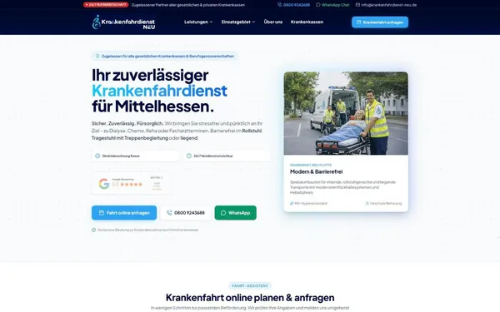Click the Fahrt-Assistent label badge
The width and height of the screenshot is (500, 312).
(250, 285)
